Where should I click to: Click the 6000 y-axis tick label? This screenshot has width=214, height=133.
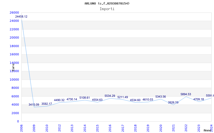15,97
